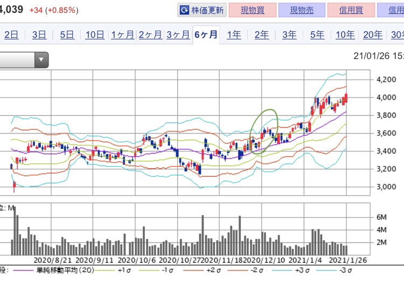
Task: Click the 6M volume axis label
Action: click(x=381, y=217)
